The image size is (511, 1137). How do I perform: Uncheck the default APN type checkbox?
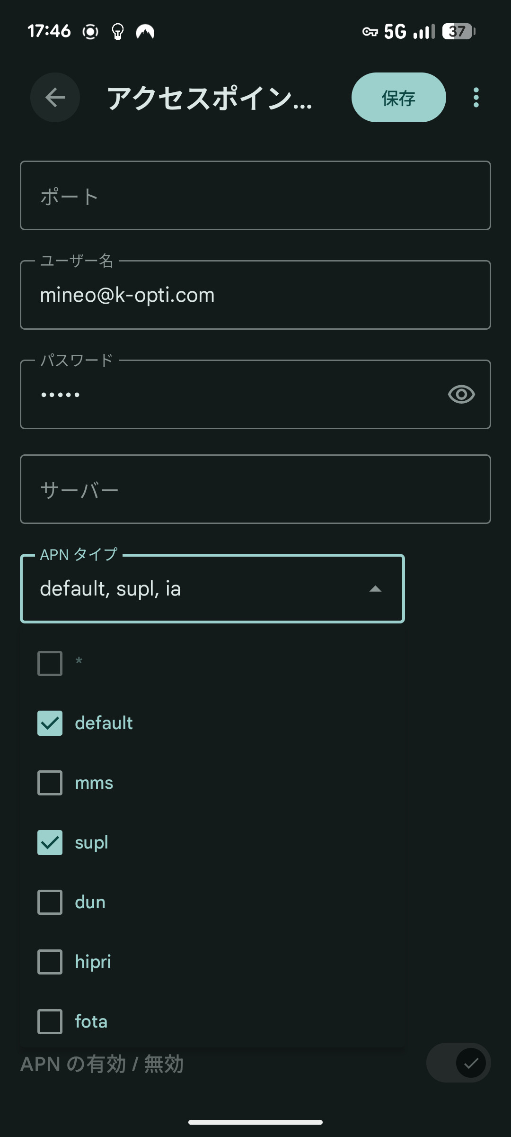50,723
